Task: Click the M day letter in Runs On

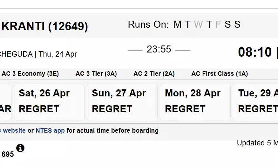Action: [x=177, y=24]
